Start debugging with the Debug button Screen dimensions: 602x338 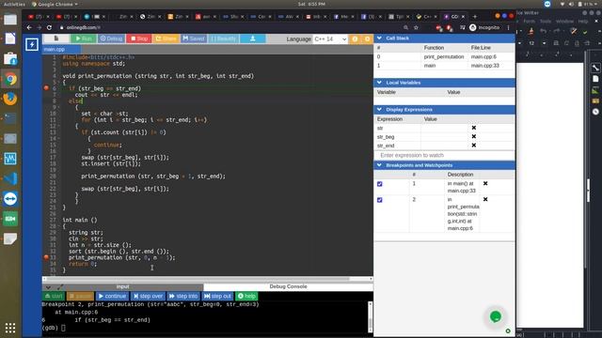[x=111, y=38]
